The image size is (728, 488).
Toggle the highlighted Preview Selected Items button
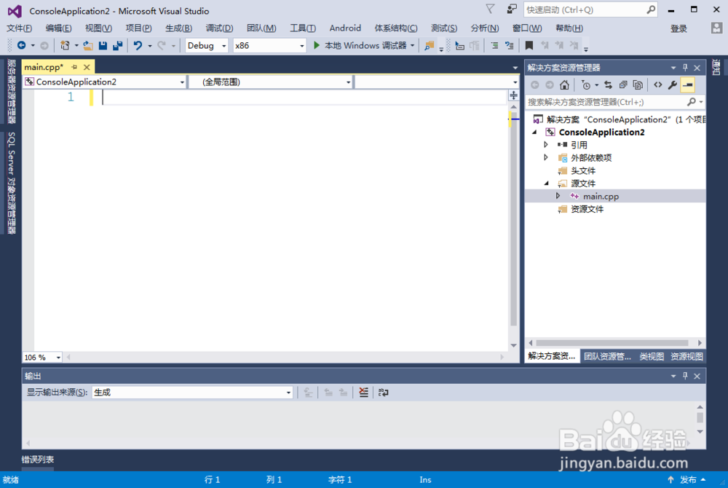pos(688,85)
